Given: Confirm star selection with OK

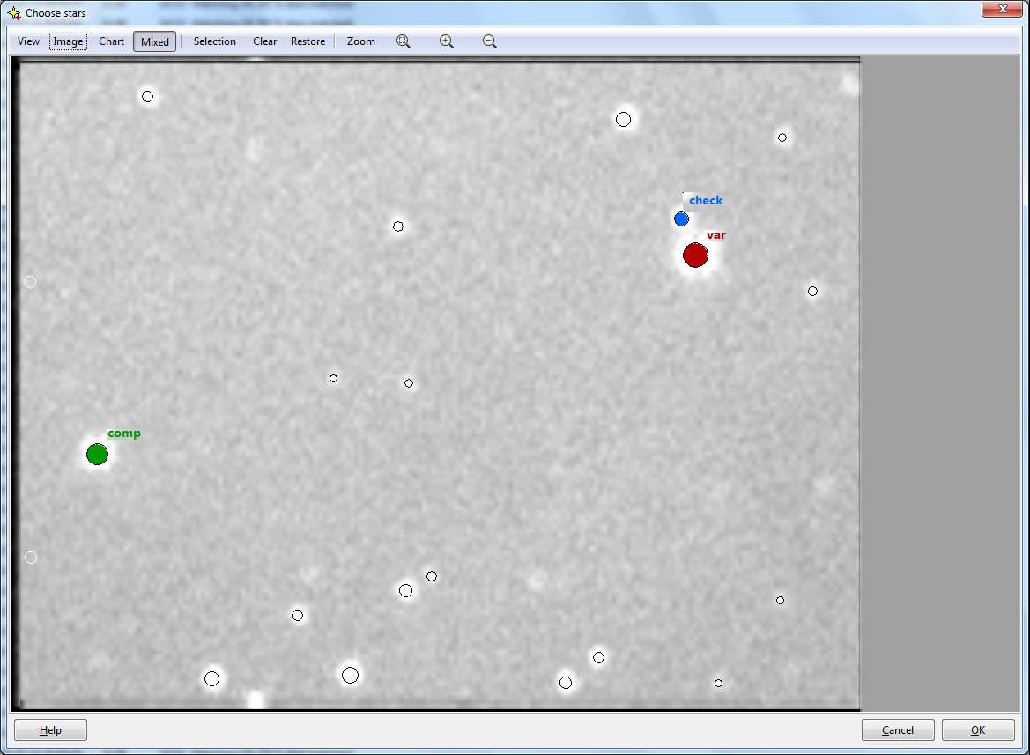Looking at the screenshot, I should point(977,730).
